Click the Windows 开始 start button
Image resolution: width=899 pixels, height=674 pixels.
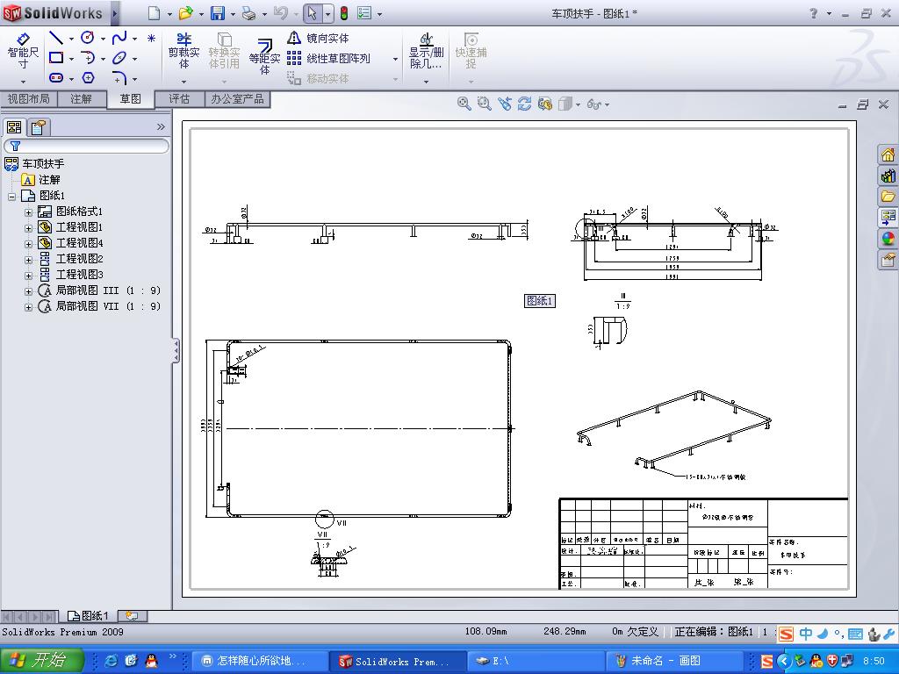[x=42, y=661]
